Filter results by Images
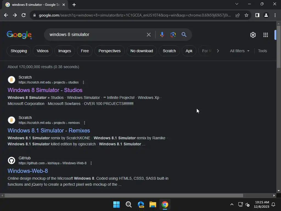 (65, 51)
